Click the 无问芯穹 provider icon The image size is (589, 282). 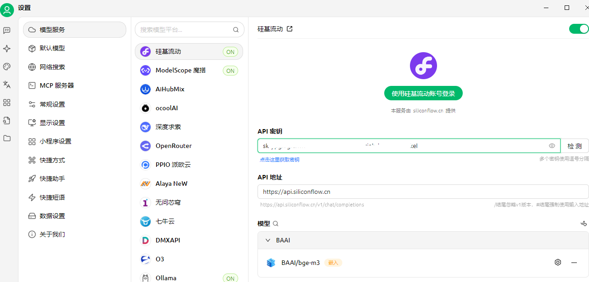coord(145,202)
